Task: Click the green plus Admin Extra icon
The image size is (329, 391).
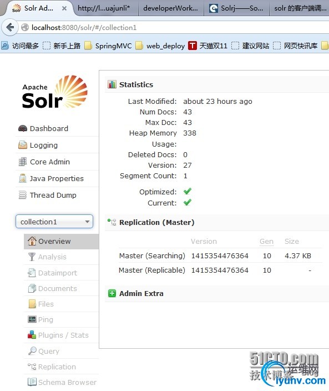Action: click(112, 293)
